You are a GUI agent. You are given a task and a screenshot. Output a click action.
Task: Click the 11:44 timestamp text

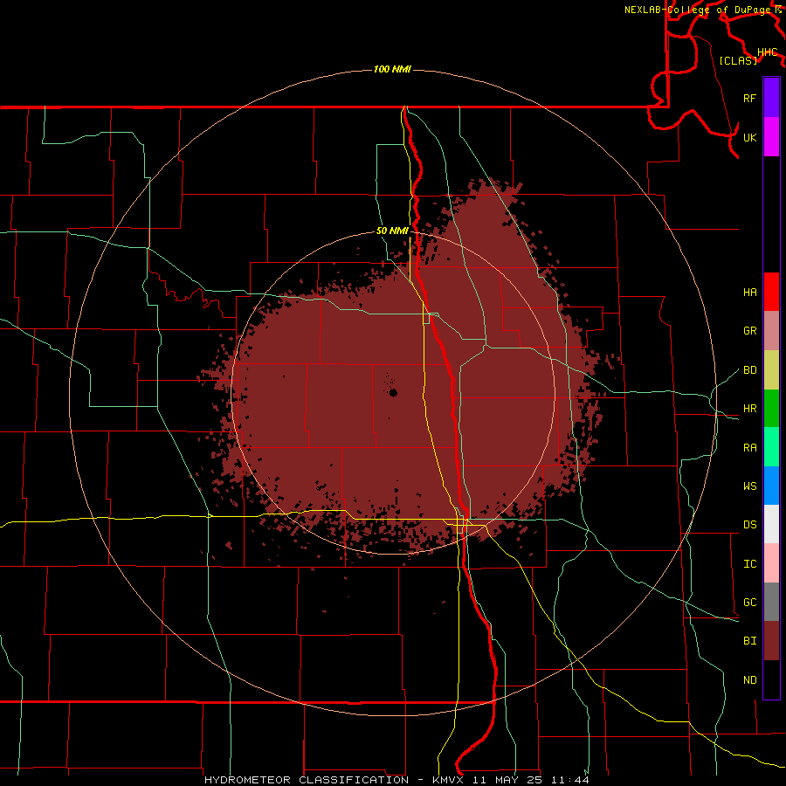570,780
